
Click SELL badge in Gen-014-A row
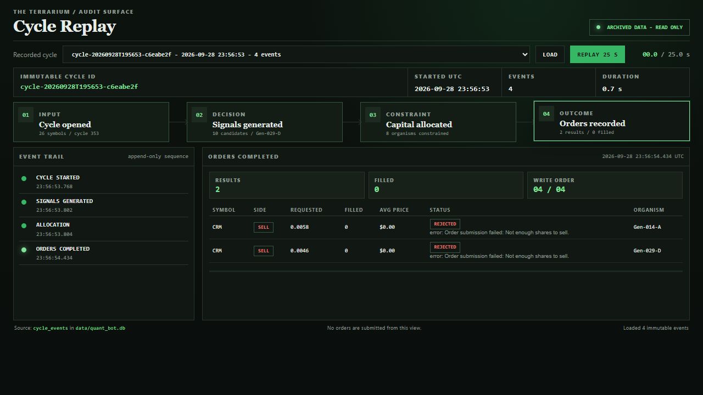tap(264, 227)
